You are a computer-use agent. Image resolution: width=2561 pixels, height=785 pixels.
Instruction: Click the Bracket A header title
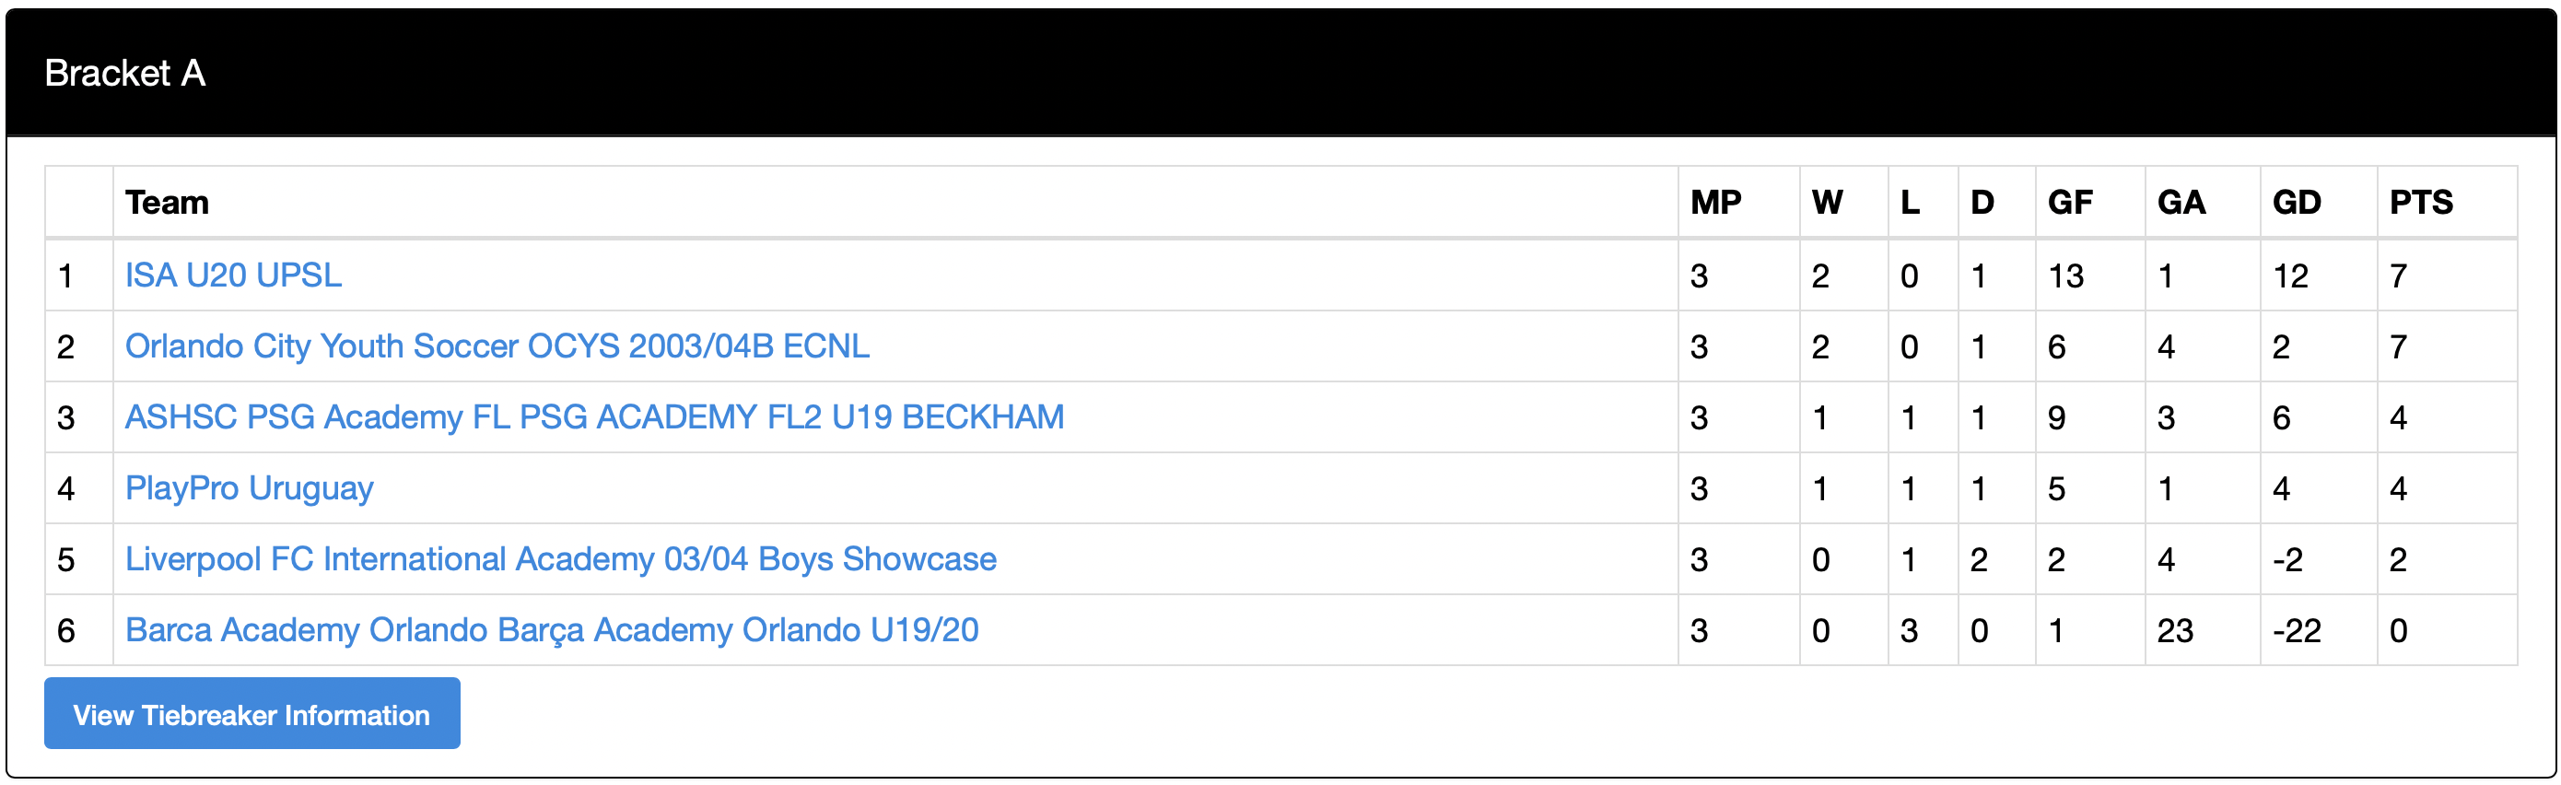pyautogui.click(x=125, y=73)
